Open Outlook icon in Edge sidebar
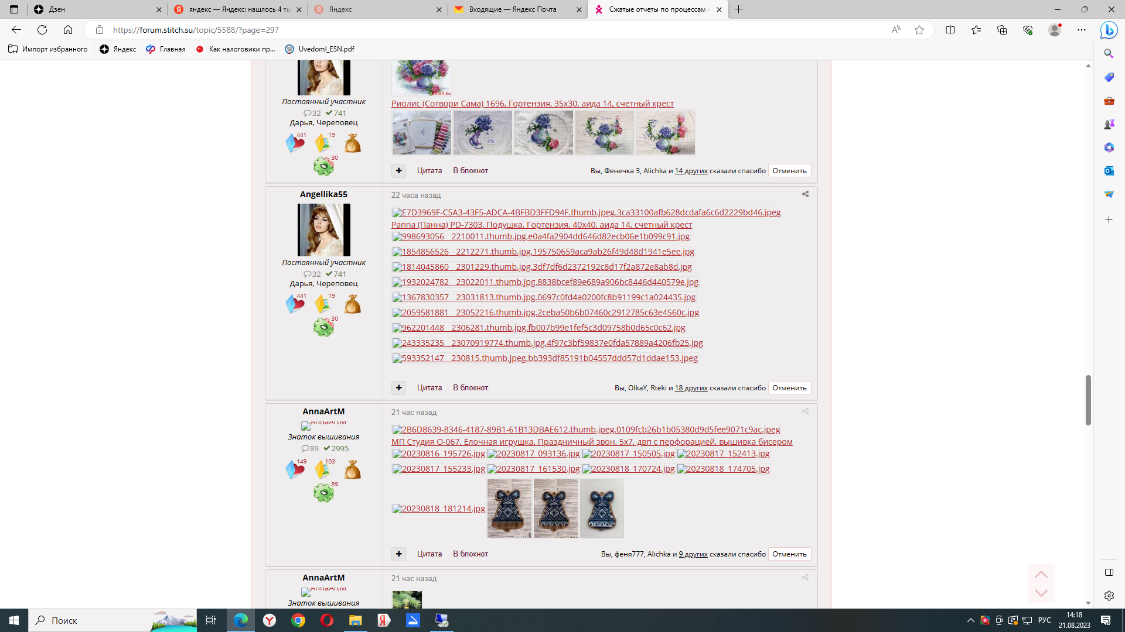The width and height of the screenshot is (1125, 632). [x=1109, y=171]
